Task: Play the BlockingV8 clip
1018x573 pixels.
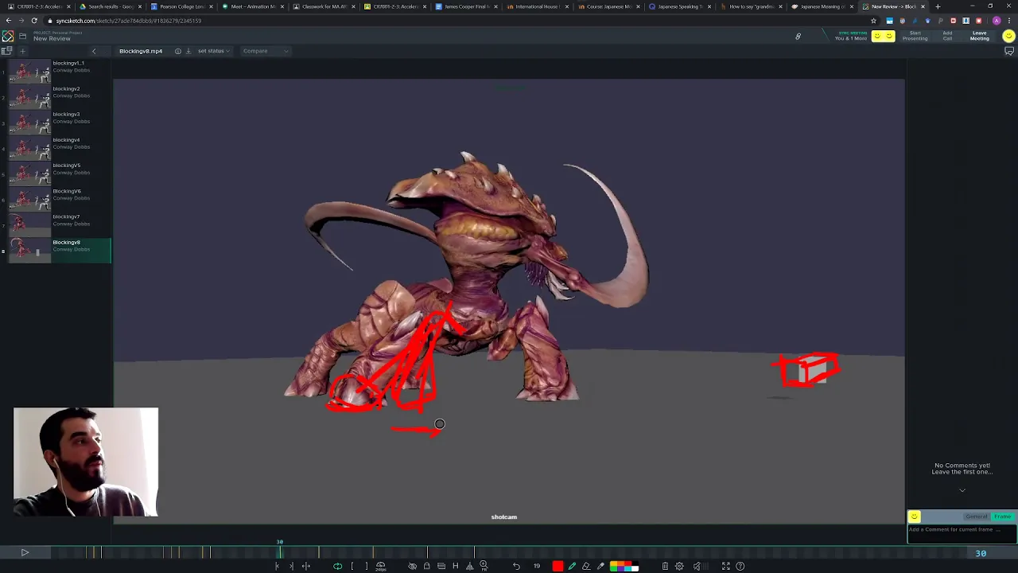Action: click(x=25, y=552)
